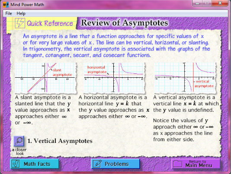
Task: Click the 'slant asymptote' red graph label
Action: point(62,73)
